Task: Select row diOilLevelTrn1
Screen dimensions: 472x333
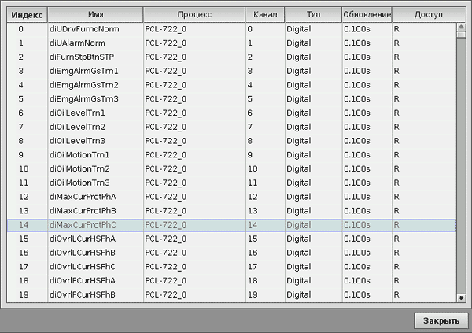Action: (231, 113)
